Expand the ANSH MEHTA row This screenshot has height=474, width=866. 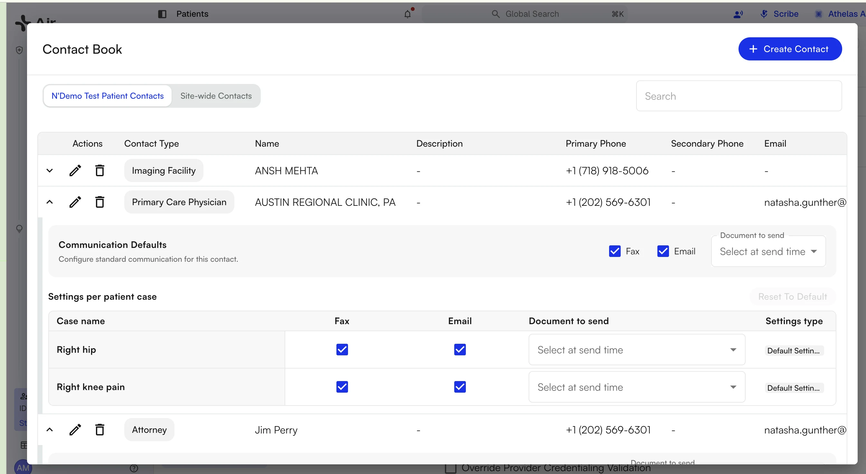point(50,170)
